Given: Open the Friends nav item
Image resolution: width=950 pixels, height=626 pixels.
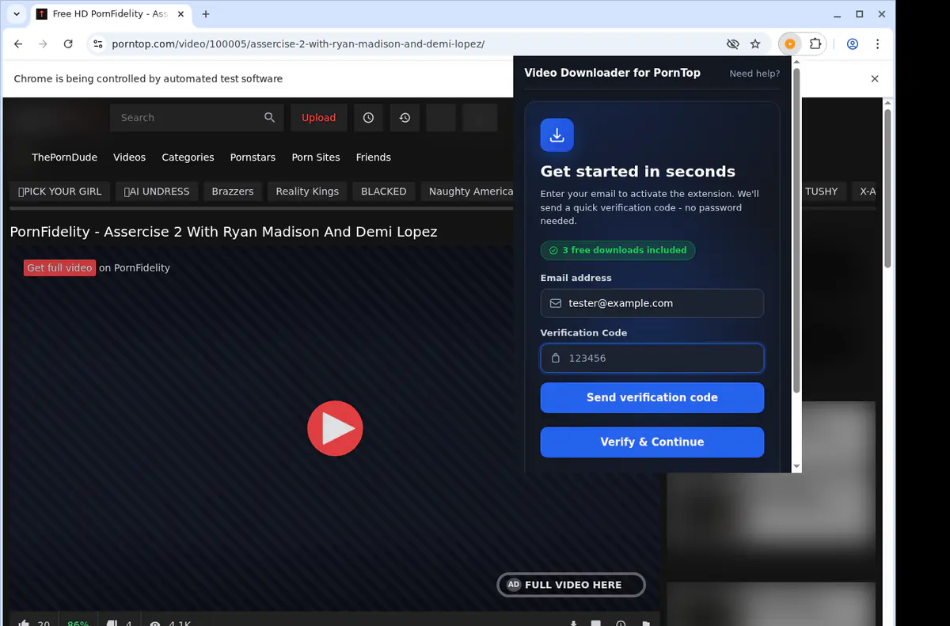Looking at the screenshot, I should 374,157.
